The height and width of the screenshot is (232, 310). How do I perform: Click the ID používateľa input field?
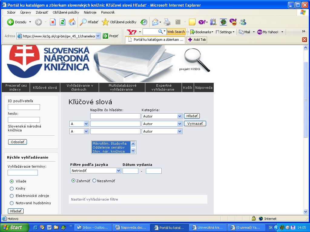tap(24, 107)
